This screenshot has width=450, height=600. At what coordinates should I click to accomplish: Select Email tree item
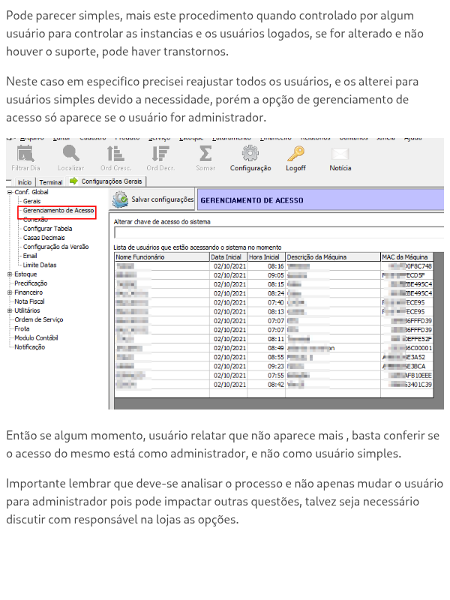pyautogui.click(x=30, y=256)
